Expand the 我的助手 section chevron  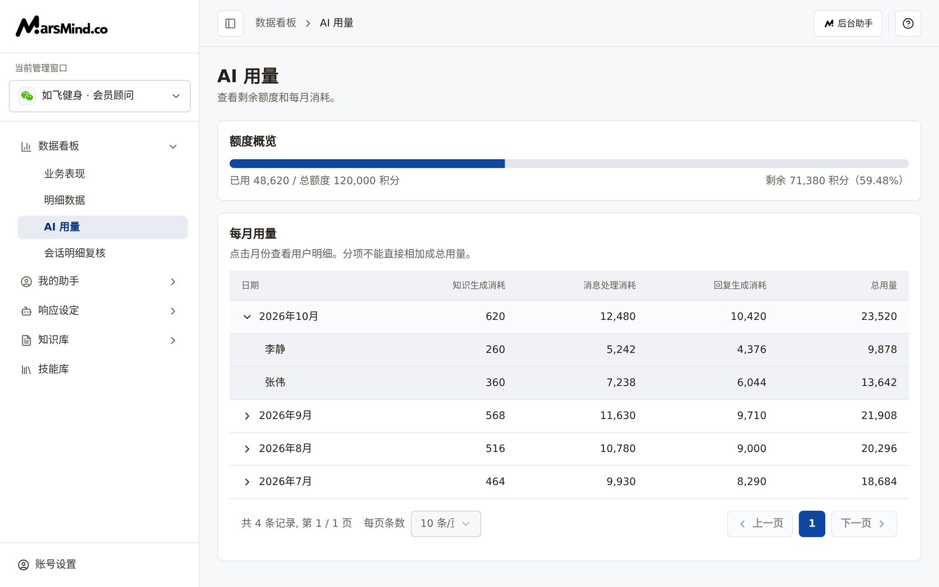pyautogui.click(x=173, y=282)
